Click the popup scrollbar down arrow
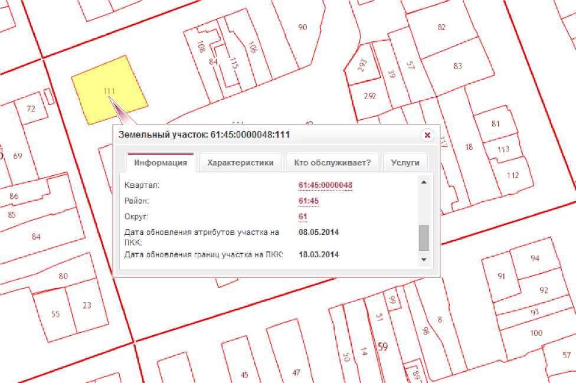This screenshot has height=383, width=576. coord(424,260)
